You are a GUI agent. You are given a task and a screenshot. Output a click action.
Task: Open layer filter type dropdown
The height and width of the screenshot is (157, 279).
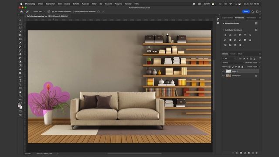point(229,58)
